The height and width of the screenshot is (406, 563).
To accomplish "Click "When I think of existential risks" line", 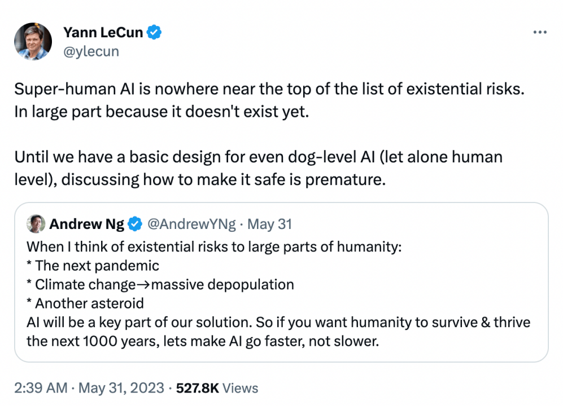I will pyautogui.click(x=214, y=247).
